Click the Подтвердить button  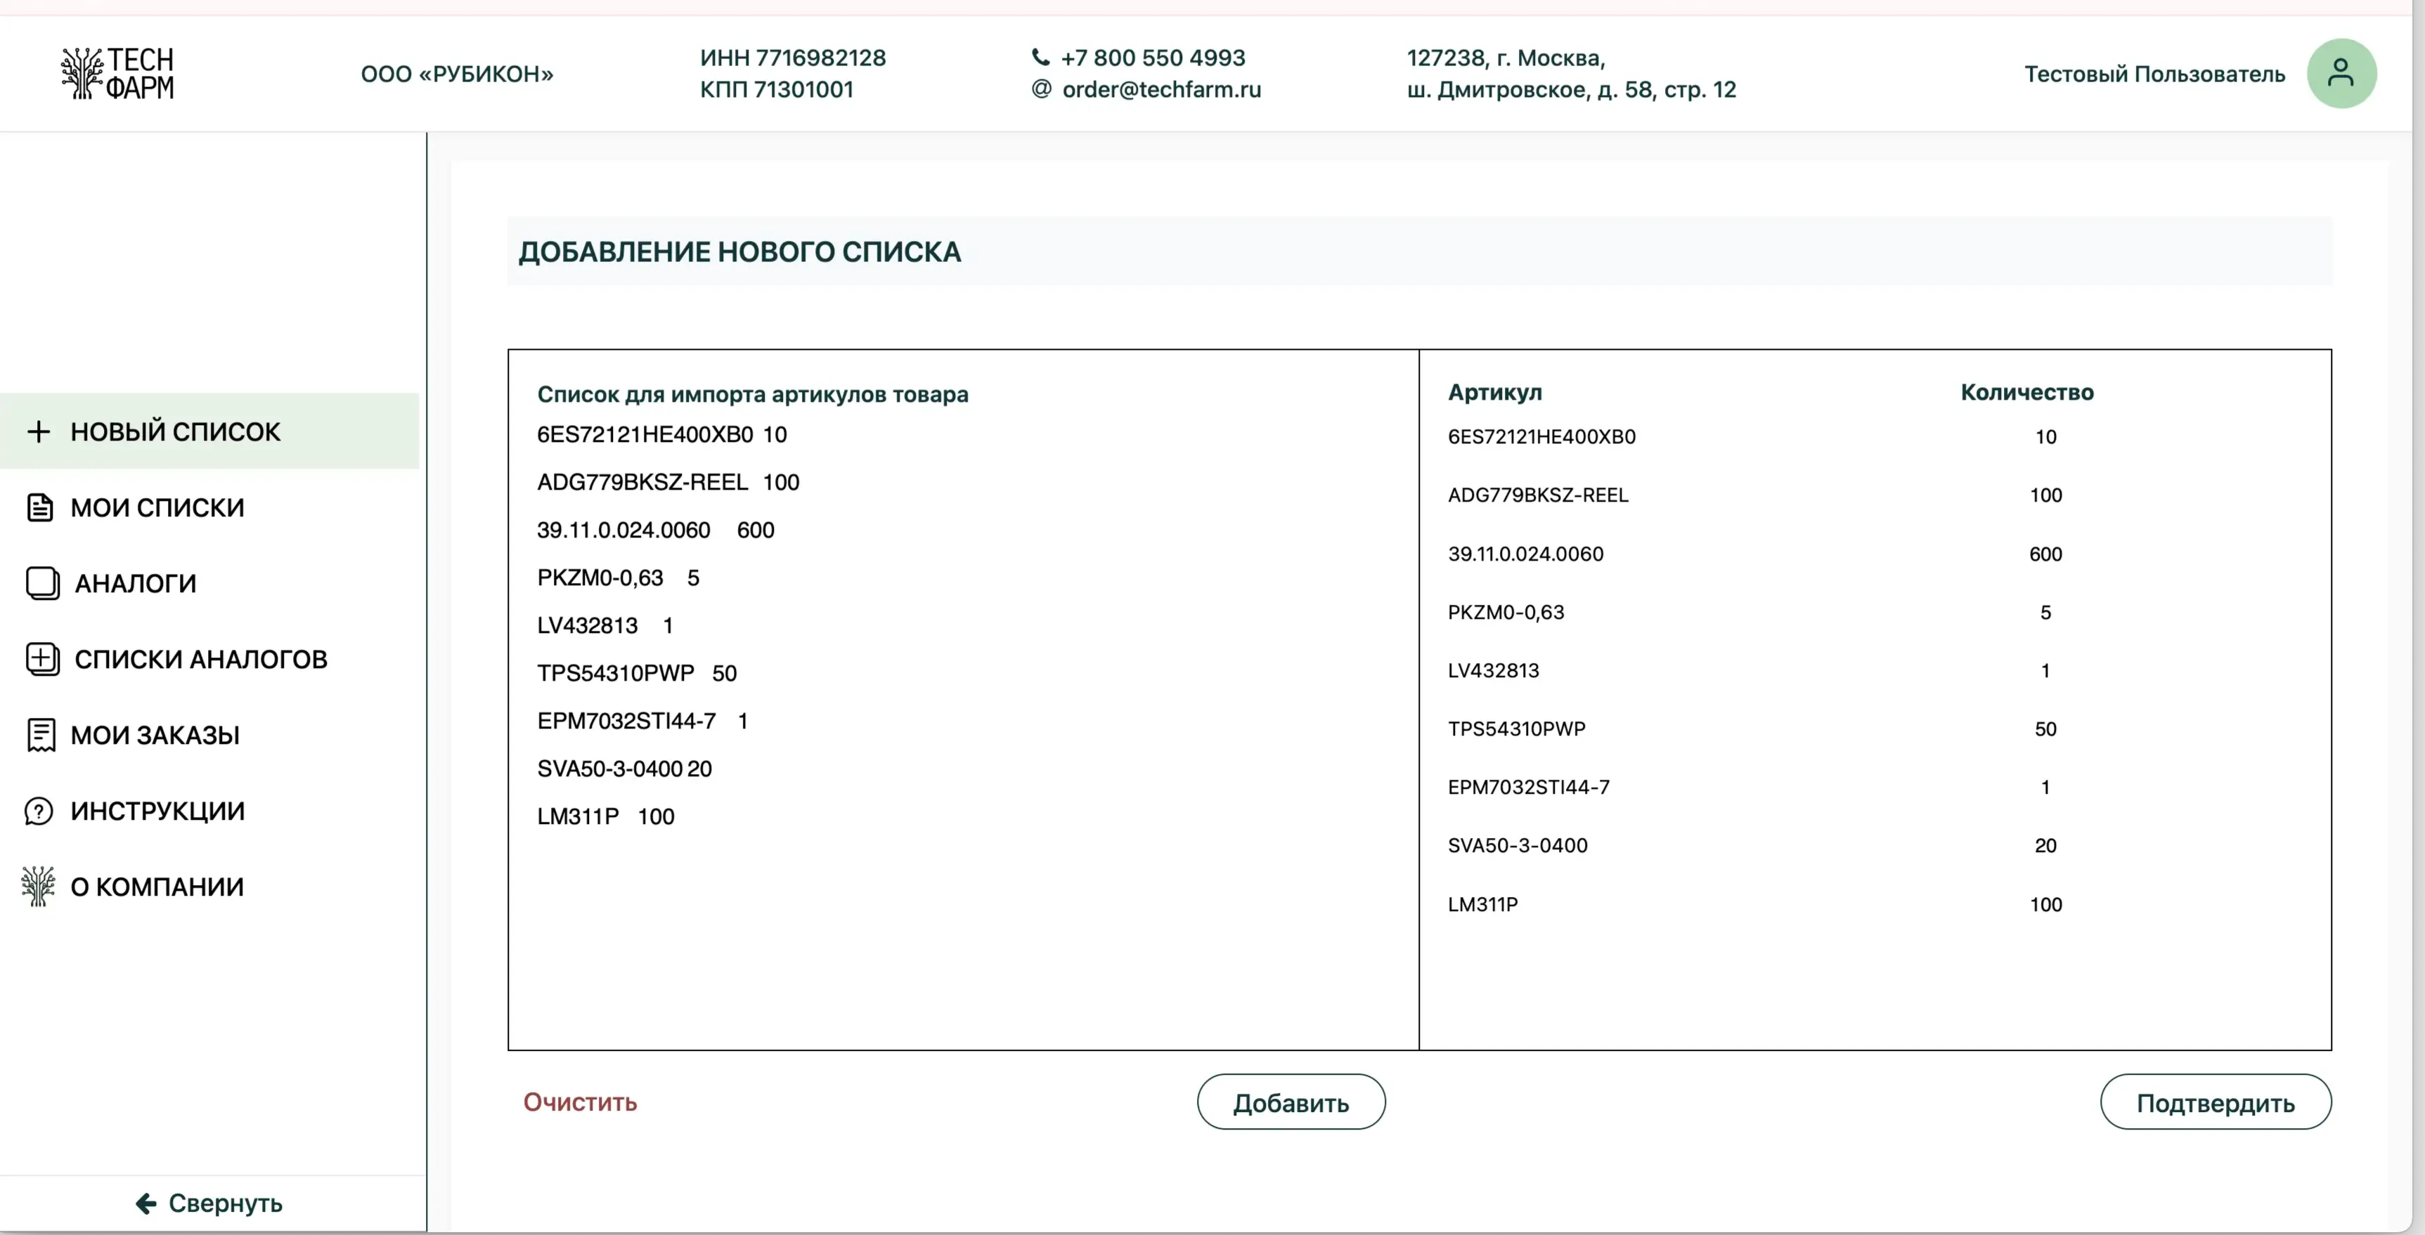[x=2215, y=1102]
